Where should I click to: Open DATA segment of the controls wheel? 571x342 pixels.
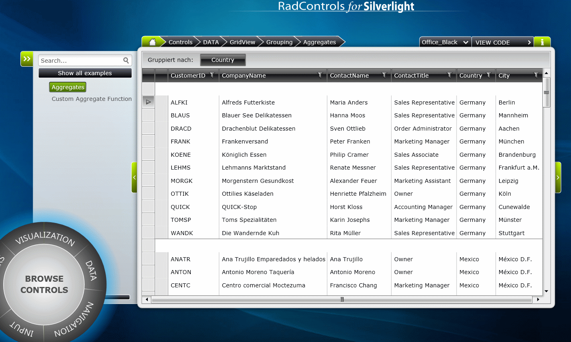[x=91, y=270]
